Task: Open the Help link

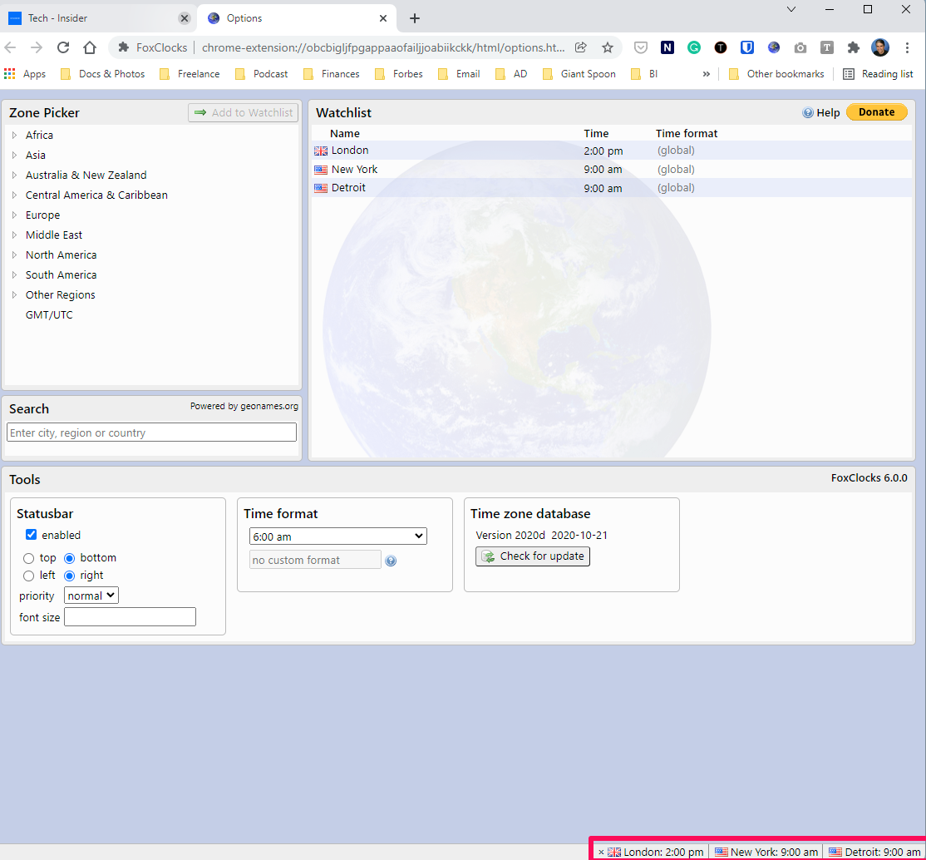Action: [x=821, y=113]
